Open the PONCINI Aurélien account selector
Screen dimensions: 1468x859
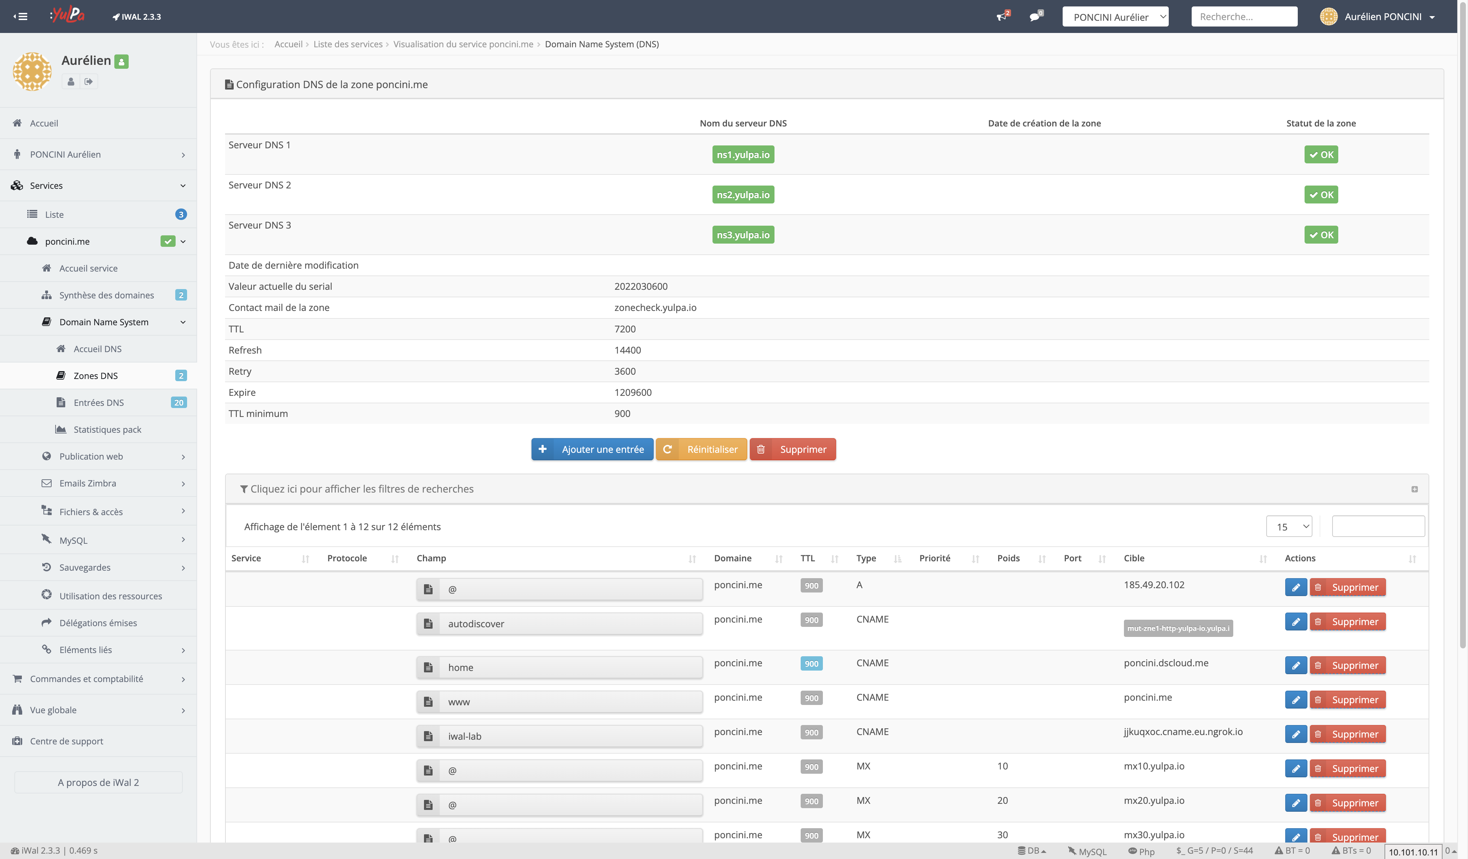pyautogui.click(x=1115, y=17)
